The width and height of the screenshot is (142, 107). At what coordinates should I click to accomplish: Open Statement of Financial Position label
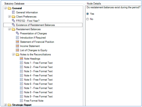[37, 42]
